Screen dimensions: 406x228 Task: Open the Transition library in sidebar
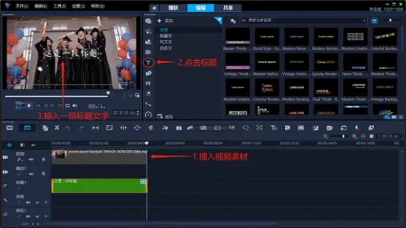[148, 52]
